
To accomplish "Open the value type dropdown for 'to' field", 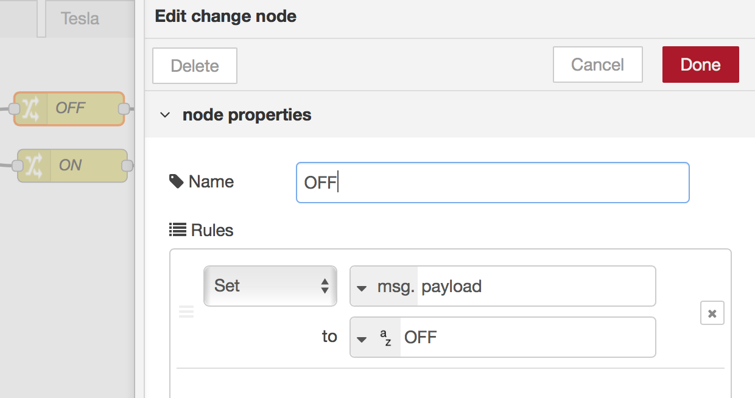I will coord(362,338).
